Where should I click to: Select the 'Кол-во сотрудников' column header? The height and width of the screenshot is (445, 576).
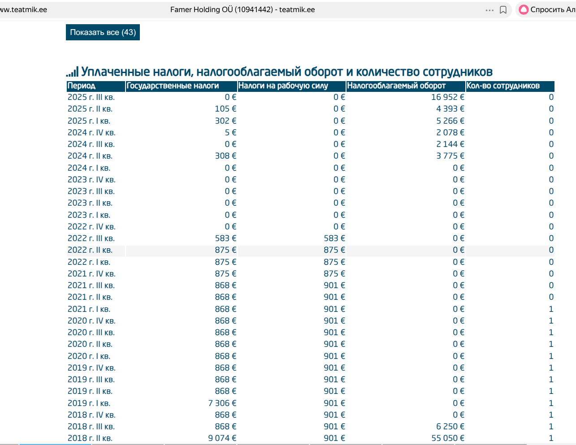click(503, 86)
